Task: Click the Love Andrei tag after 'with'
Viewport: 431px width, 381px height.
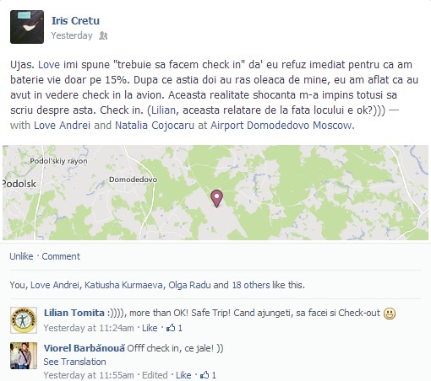Action: coord(62,126)
